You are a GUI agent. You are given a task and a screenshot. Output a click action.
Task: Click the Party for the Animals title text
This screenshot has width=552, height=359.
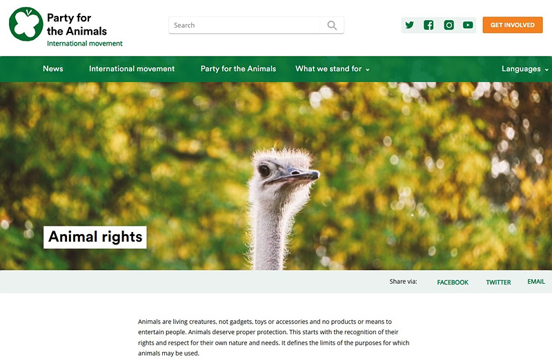coord(77,24)
